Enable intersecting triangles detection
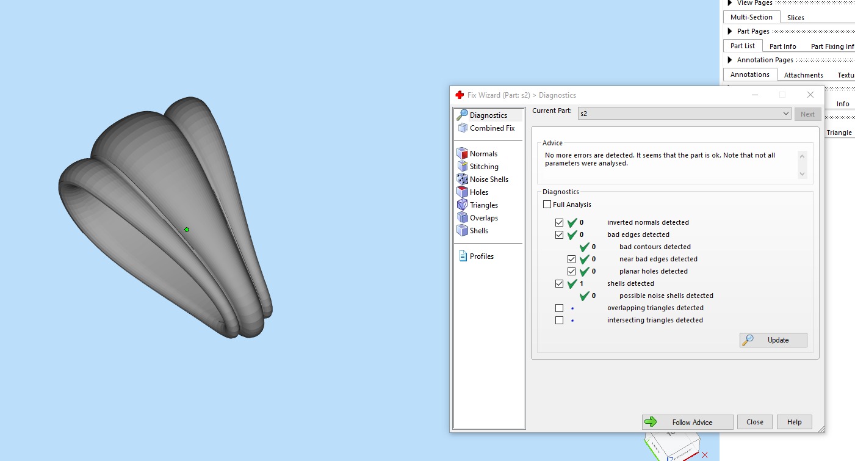This screenshot has width=855, height=461. [560, 320]
